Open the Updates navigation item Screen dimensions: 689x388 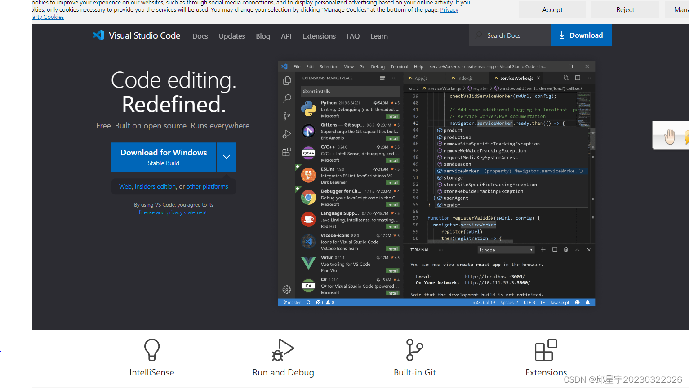click(x=232, y=36)
